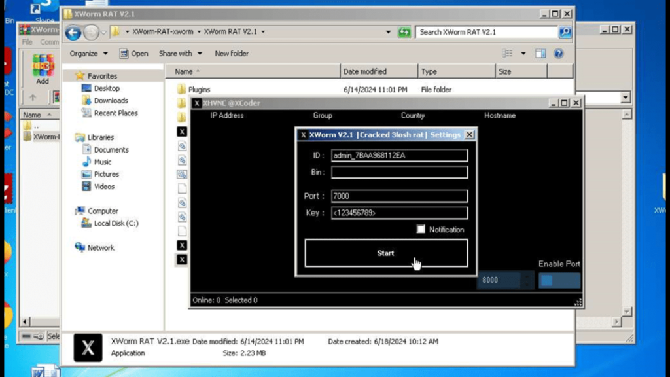Image resolution: width=670 pixels, height=377 pixels.
Task: Toggle the preview pane icon
Action: tap(540, 54)
